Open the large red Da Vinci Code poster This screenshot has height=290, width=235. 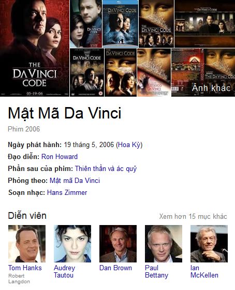coord(35,48)
